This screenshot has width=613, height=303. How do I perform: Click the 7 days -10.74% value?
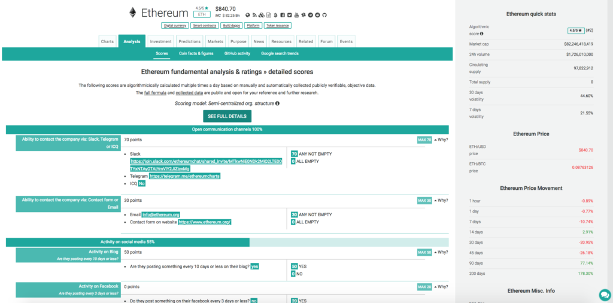[x=587, y=222]
